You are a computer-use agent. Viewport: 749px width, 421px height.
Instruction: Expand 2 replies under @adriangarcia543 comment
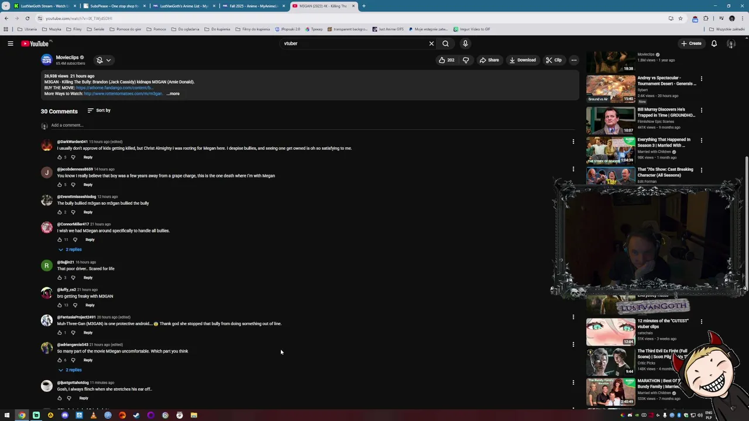coord(70,370)
